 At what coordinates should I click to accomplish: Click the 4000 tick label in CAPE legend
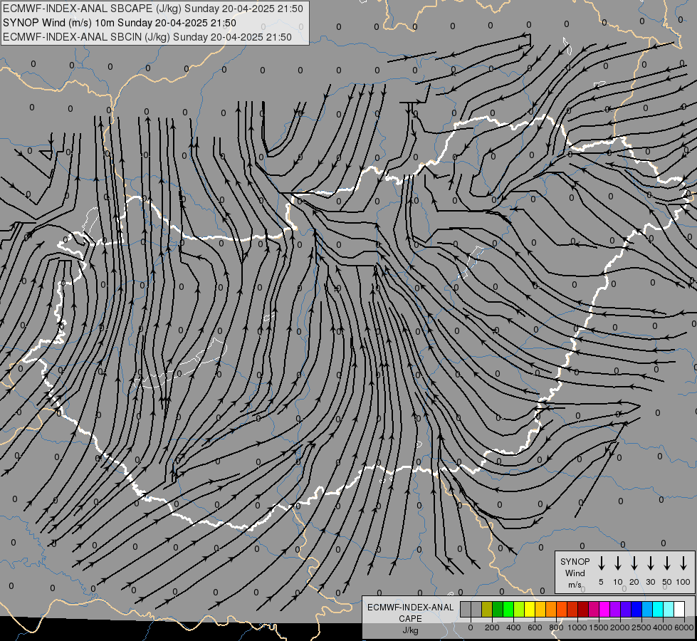point(663,627)
